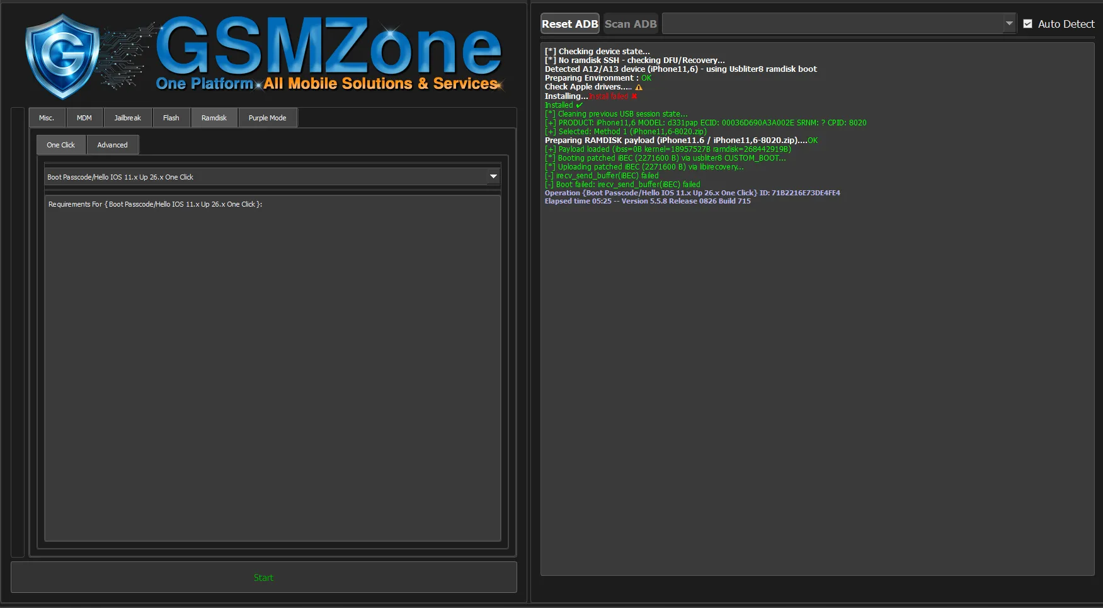Click the 'Selected: Method 1' log line
This screenshot has width=1103, height=608.
coord(626,132)
